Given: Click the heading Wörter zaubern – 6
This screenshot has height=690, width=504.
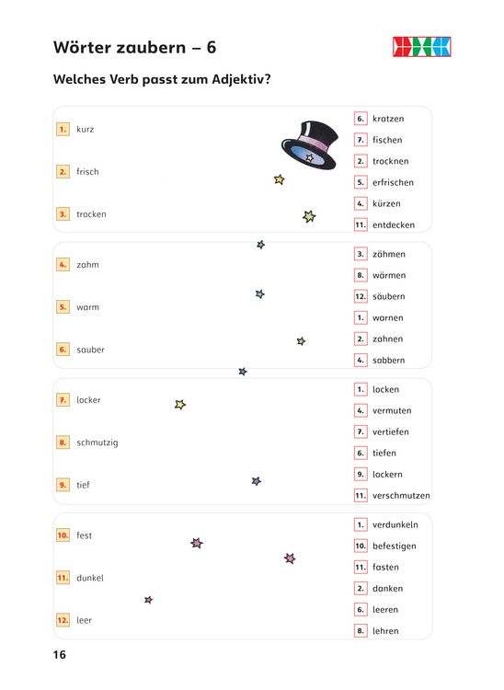Looking at the screenshot, I should click(x=134, y=48).
